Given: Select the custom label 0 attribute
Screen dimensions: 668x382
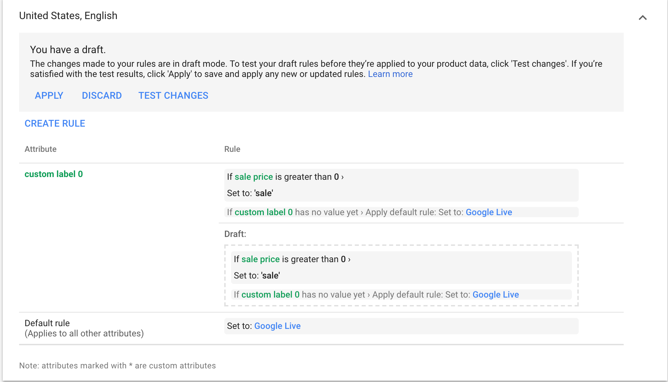Looking at the screenshot, I should coord(54,174).
